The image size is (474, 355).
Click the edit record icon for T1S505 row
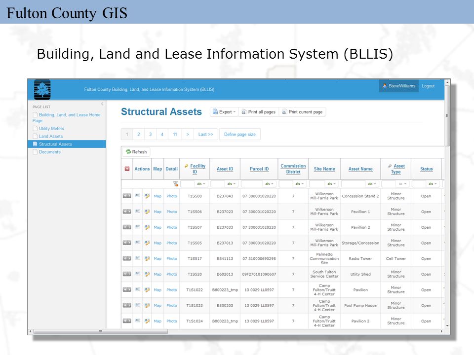[x=147, y=243]
